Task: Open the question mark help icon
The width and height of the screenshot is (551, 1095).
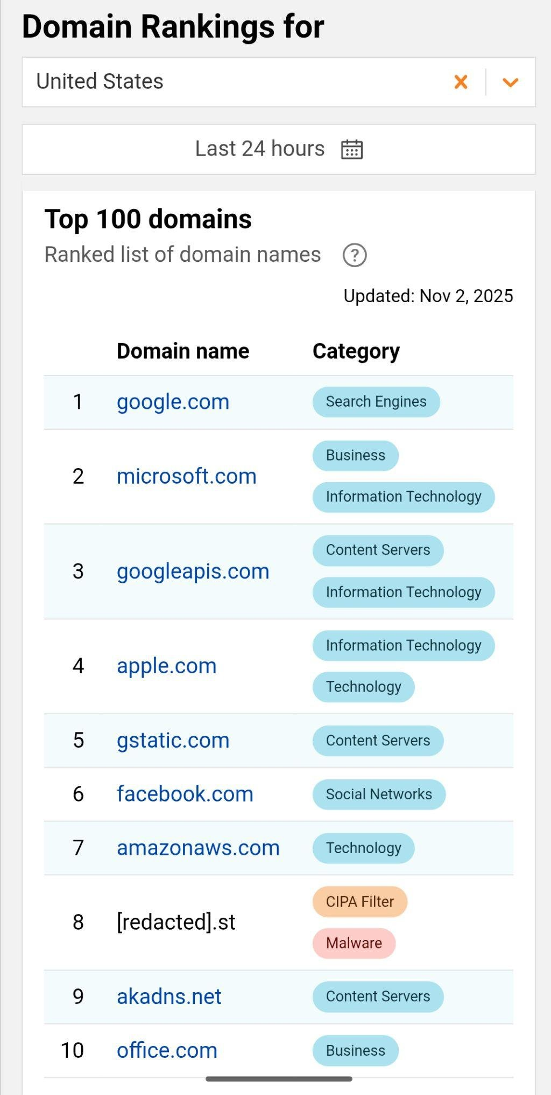Action: coord(355,255)
